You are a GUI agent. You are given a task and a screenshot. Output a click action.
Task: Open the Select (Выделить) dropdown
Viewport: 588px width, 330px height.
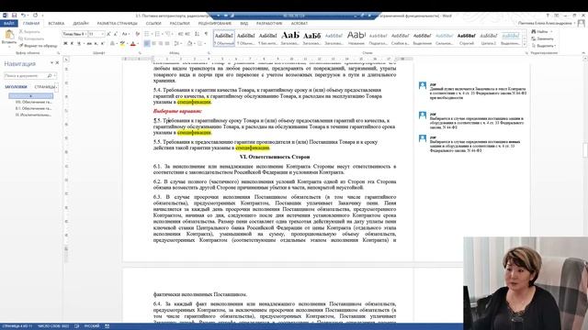544,46
